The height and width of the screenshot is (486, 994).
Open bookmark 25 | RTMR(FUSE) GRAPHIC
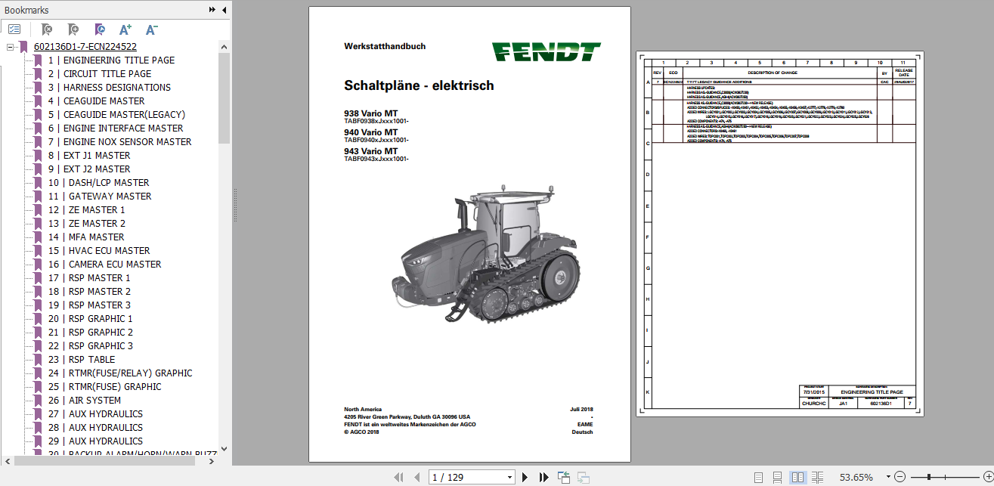tap(104, 387)
